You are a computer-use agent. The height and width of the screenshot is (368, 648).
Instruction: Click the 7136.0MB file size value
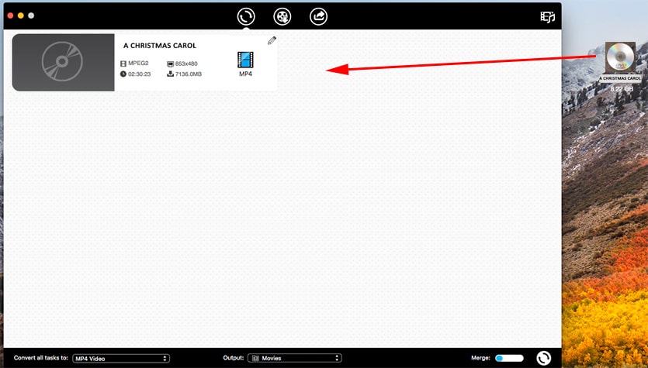[x=189, y=74]
